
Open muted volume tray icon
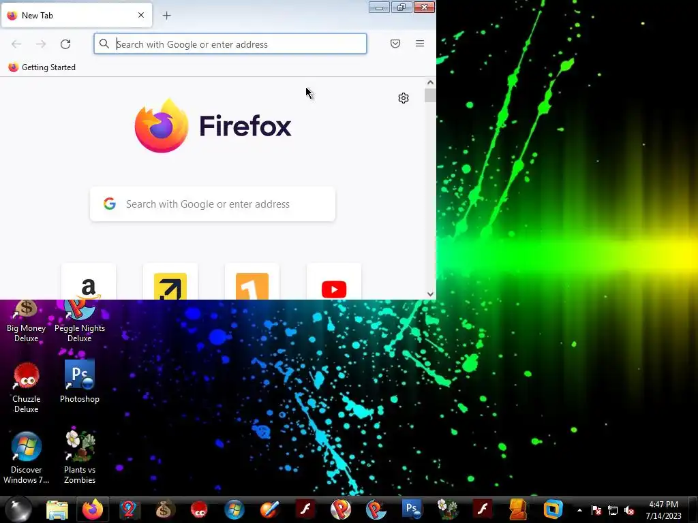click(629, 510)
